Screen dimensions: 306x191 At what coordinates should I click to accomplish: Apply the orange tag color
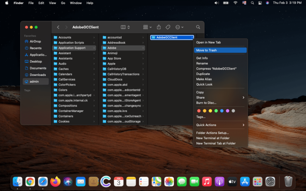point(204,111)
